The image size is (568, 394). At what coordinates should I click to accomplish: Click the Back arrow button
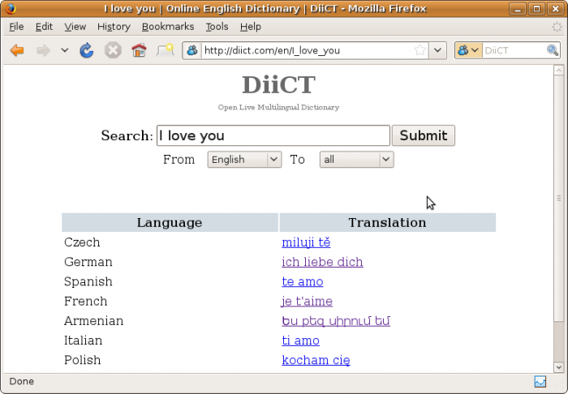pos(17,50)
